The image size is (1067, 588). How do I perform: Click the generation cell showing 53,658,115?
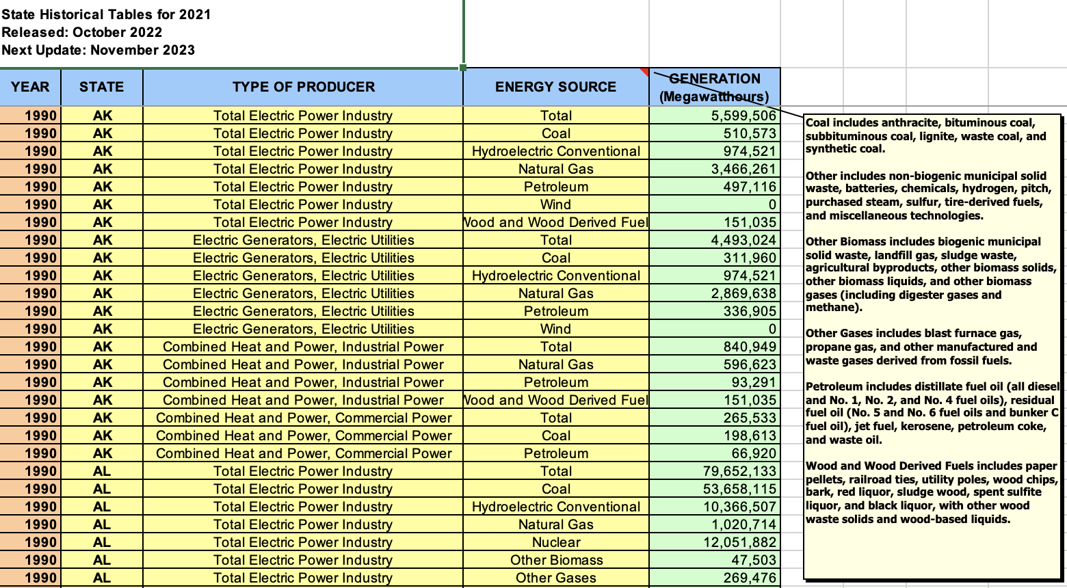click(714, 489)
